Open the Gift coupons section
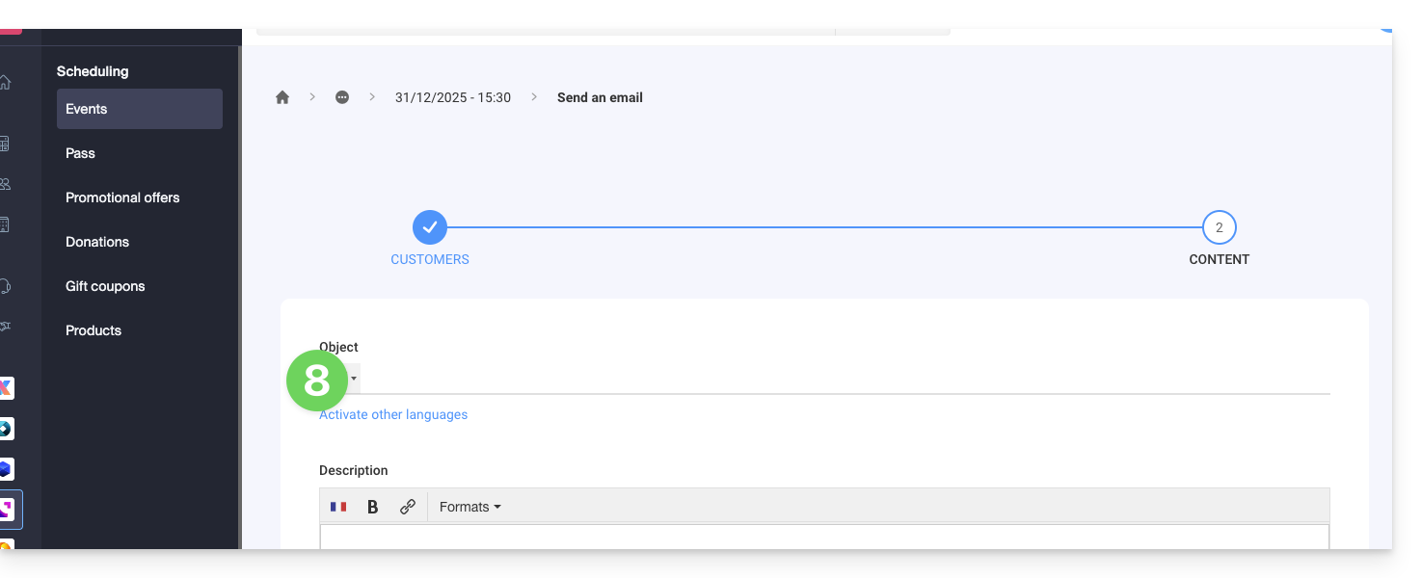The width and height of the screenshot is (1421, 578). point(105,286)
